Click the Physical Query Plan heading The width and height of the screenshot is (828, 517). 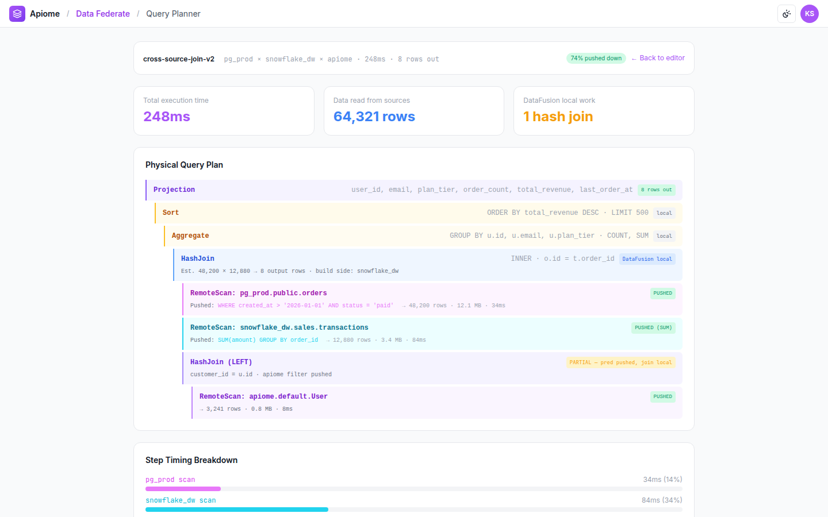click(x=184, y=165)
